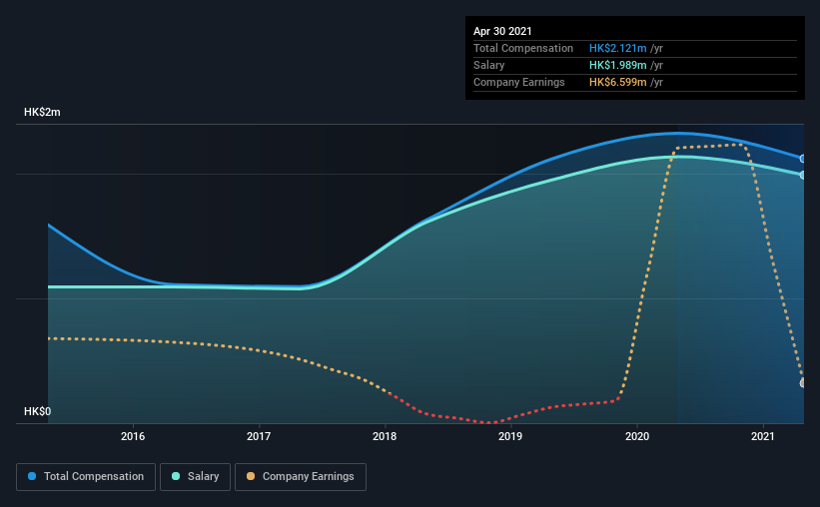This screenshot has height=507, width=820.
Task: Click the HK$0 y-axis label
Action: click(x=38, y=412)
